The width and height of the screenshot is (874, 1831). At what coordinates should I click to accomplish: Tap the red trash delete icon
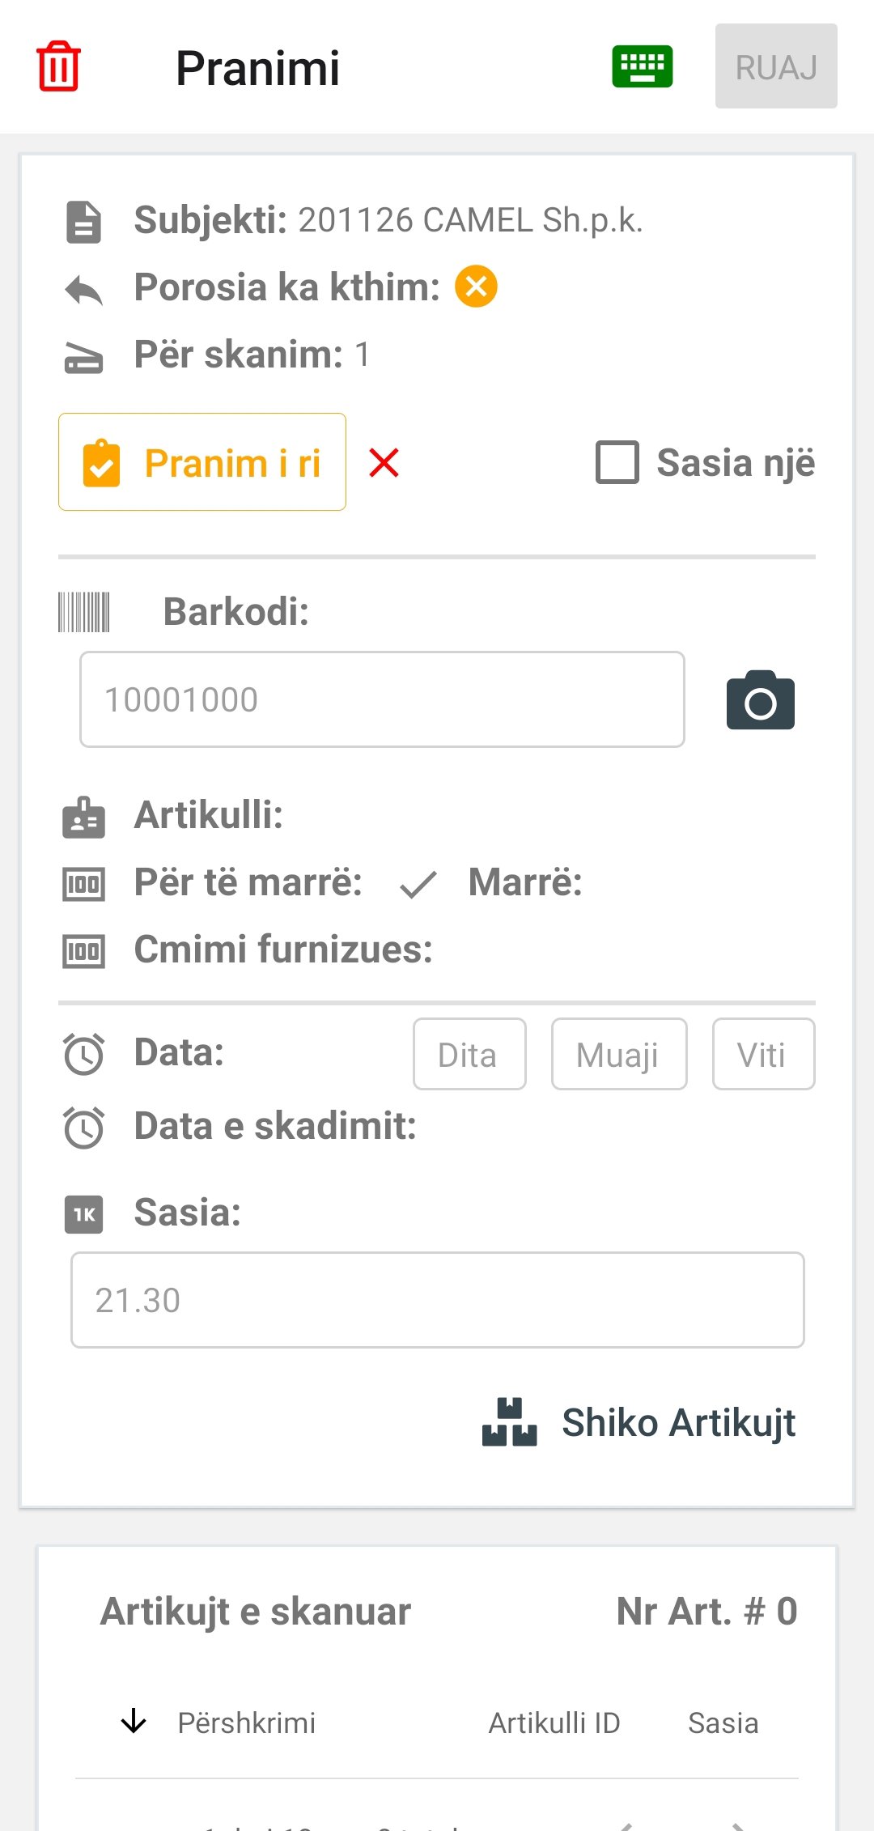[x=58, y=66]
